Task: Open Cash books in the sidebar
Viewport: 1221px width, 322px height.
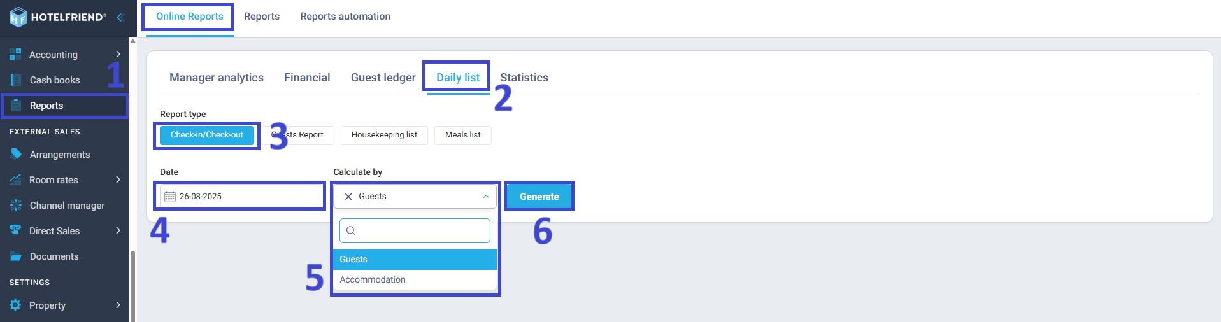Action: (x=55, y=80)
